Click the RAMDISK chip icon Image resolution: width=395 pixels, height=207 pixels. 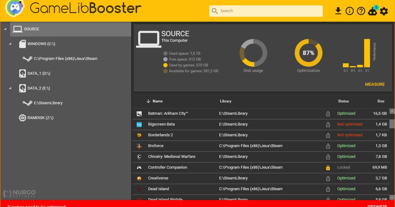coord(22,118)
